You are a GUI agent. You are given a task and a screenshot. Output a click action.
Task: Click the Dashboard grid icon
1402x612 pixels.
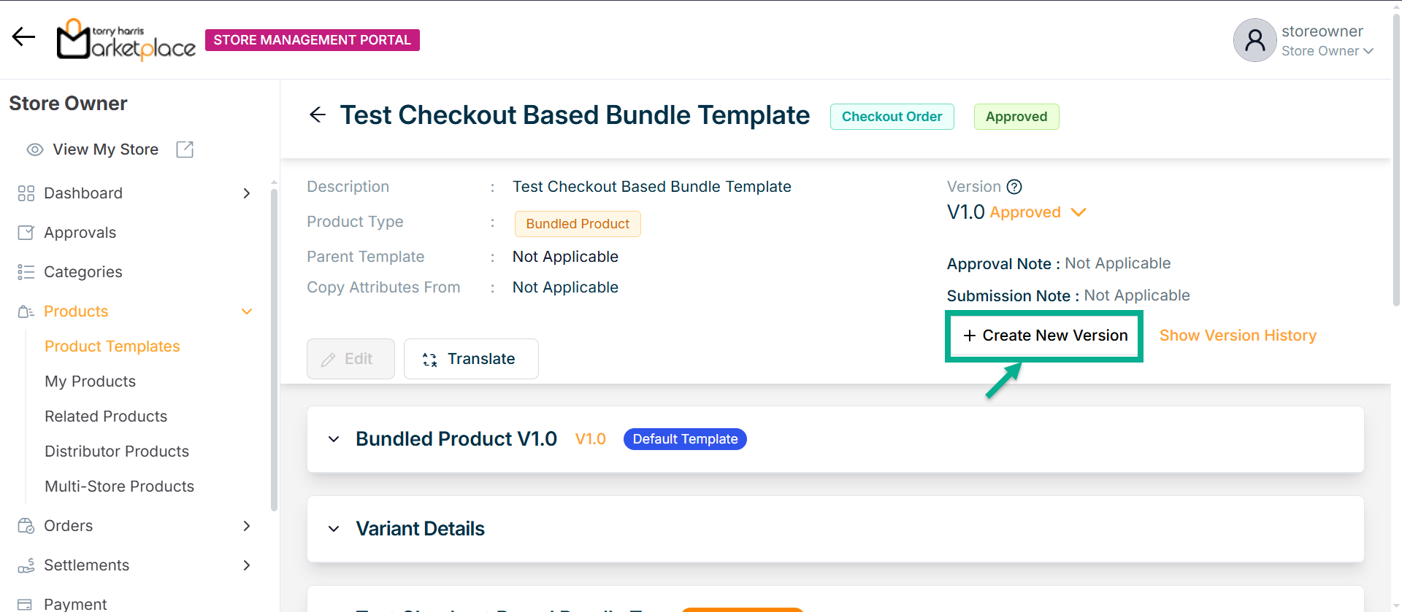point(26,193)
